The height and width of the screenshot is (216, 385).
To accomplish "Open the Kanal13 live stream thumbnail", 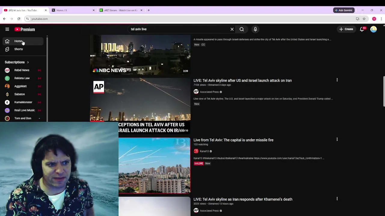I will point(154,165).
